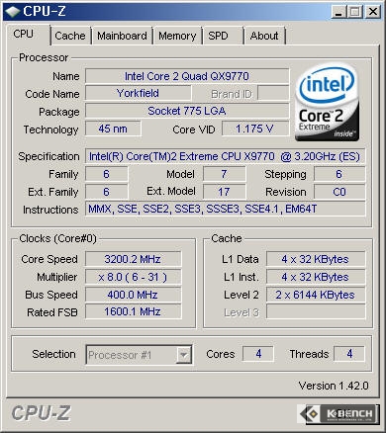Image resolution: width=386 pixels, height=433 pixels.
Task: Click the Intel Core 2 Extreme logo
Action: click(x=327, y=103)
